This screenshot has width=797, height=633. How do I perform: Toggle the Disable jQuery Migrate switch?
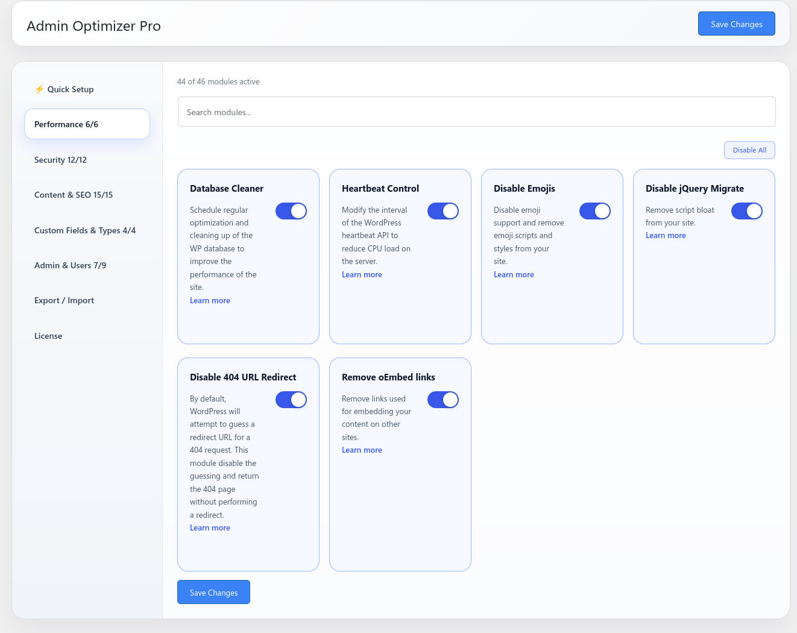point(747,211)
